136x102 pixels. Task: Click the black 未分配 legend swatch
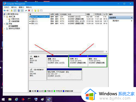click(30, 91)
